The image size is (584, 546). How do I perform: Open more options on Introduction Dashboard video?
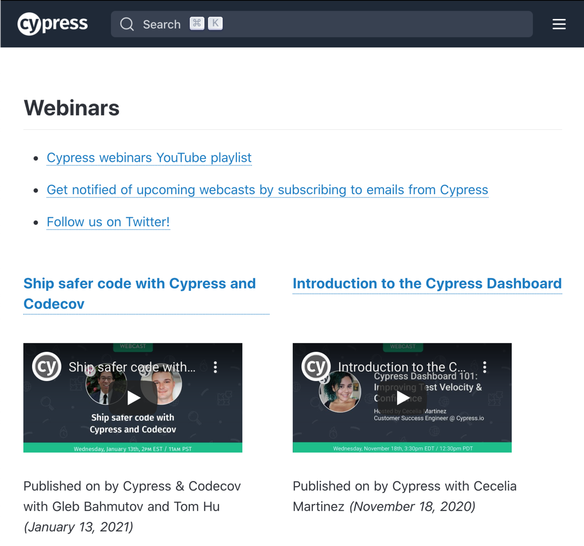485,367
